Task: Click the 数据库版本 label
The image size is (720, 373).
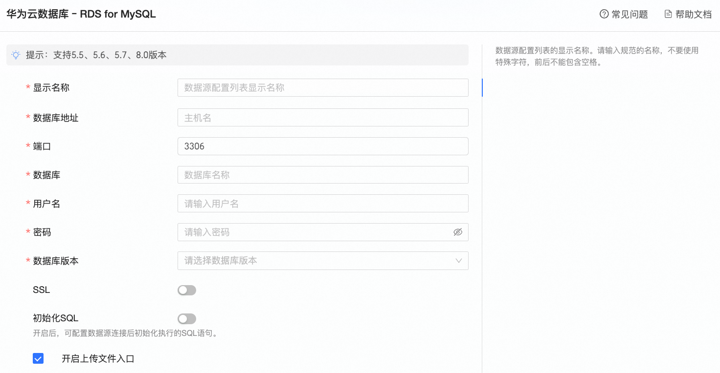Action: coord(56,261)
